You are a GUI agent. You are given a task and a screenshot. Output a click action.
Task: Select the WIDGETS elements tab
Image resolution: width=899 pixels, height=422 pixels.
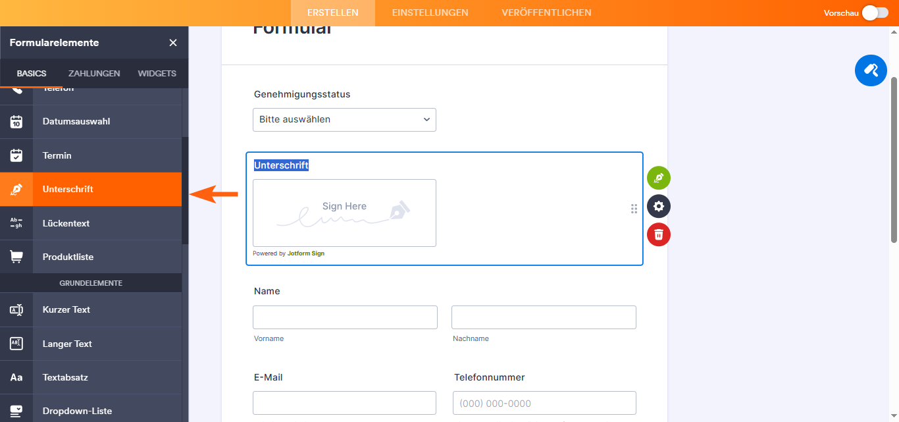[x=157, y=73]
